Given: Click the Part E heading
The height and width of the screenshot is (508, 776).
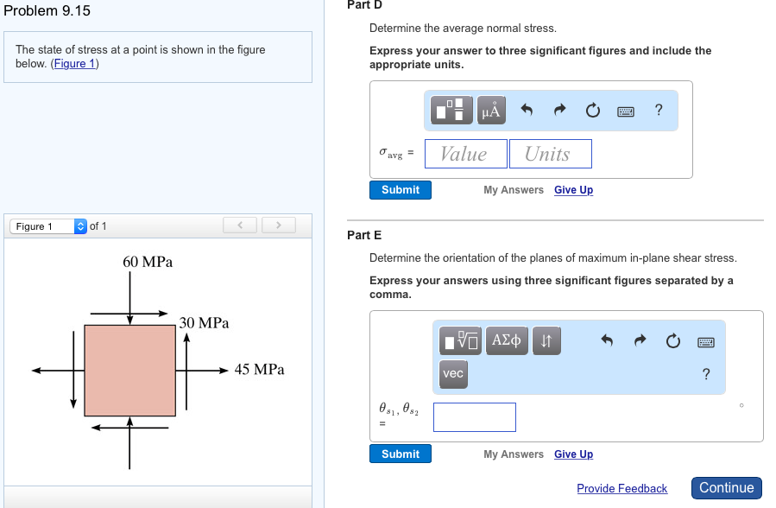Looking at the screenshot, I should [364, 235].
